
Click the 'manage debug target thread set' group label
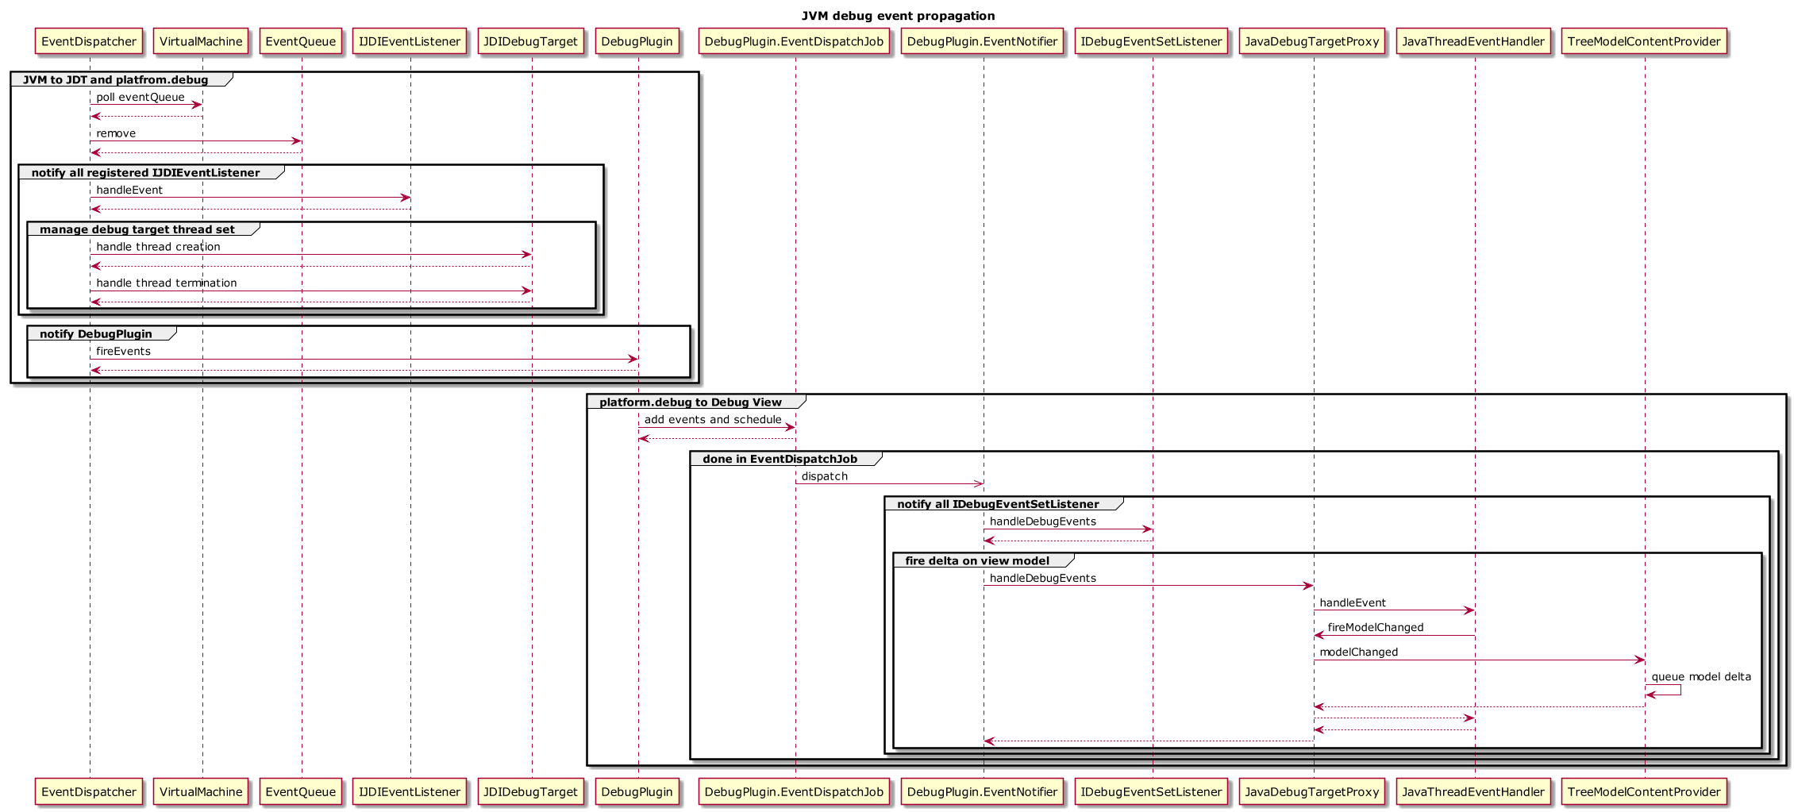click(137, 229)
